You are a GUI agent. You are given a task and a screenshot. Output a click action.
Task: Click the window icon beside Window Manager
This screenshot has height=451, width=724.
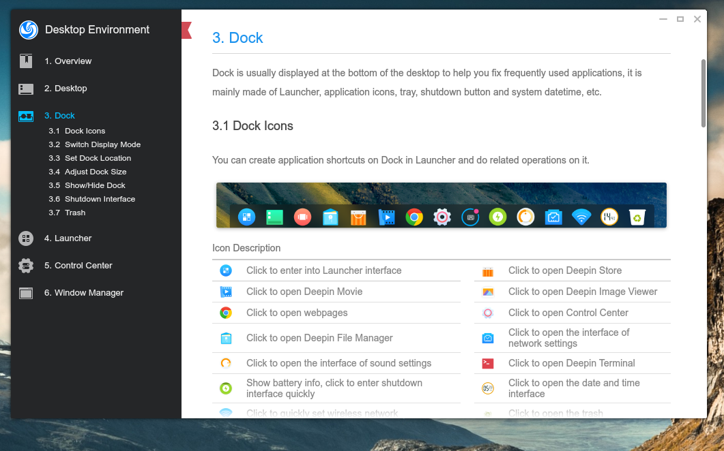point(26,293)
